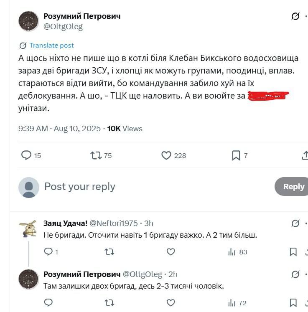
Task: Open the @OltgOleg handle in the main post header
Action: click(x=63, y=27)
